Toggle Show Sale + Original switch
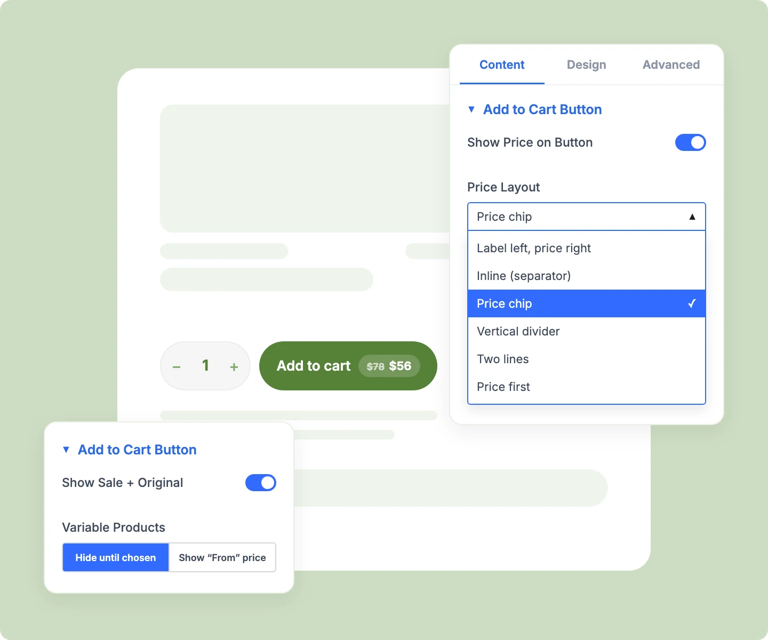This screenshot has height=640, width=768. (260, 483)
